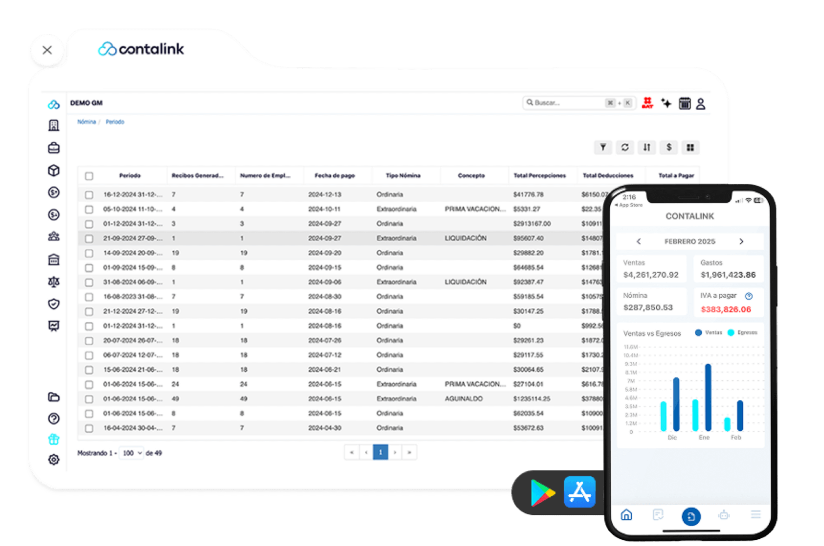The height and width of the screenshot is (546, 824).
Task: Open the calendar icon in header
Action: 685,103
